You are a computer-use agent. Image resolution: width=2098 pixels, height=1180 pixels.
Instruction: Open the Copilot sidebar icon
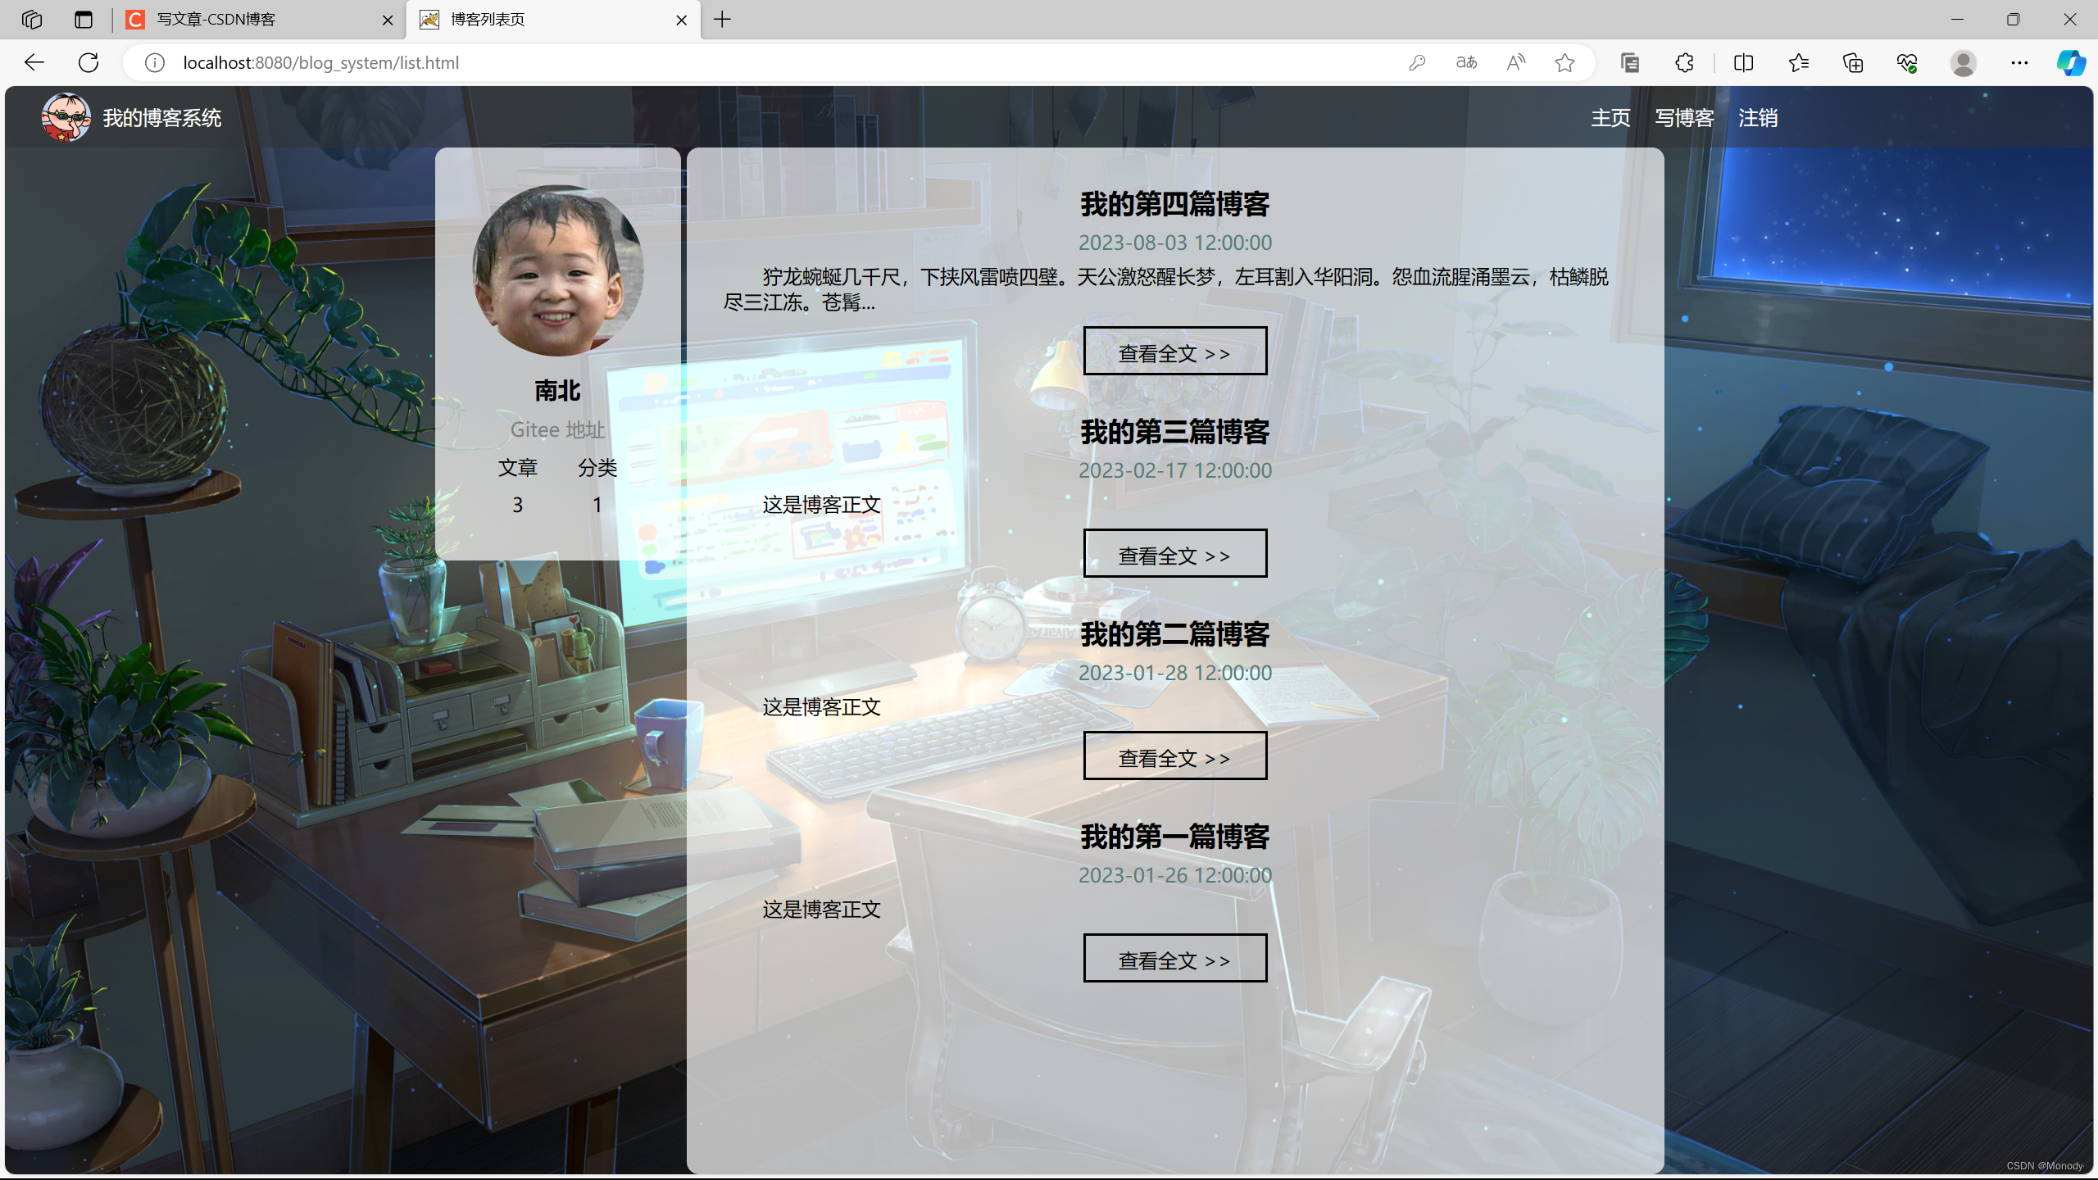point(2070,62)
